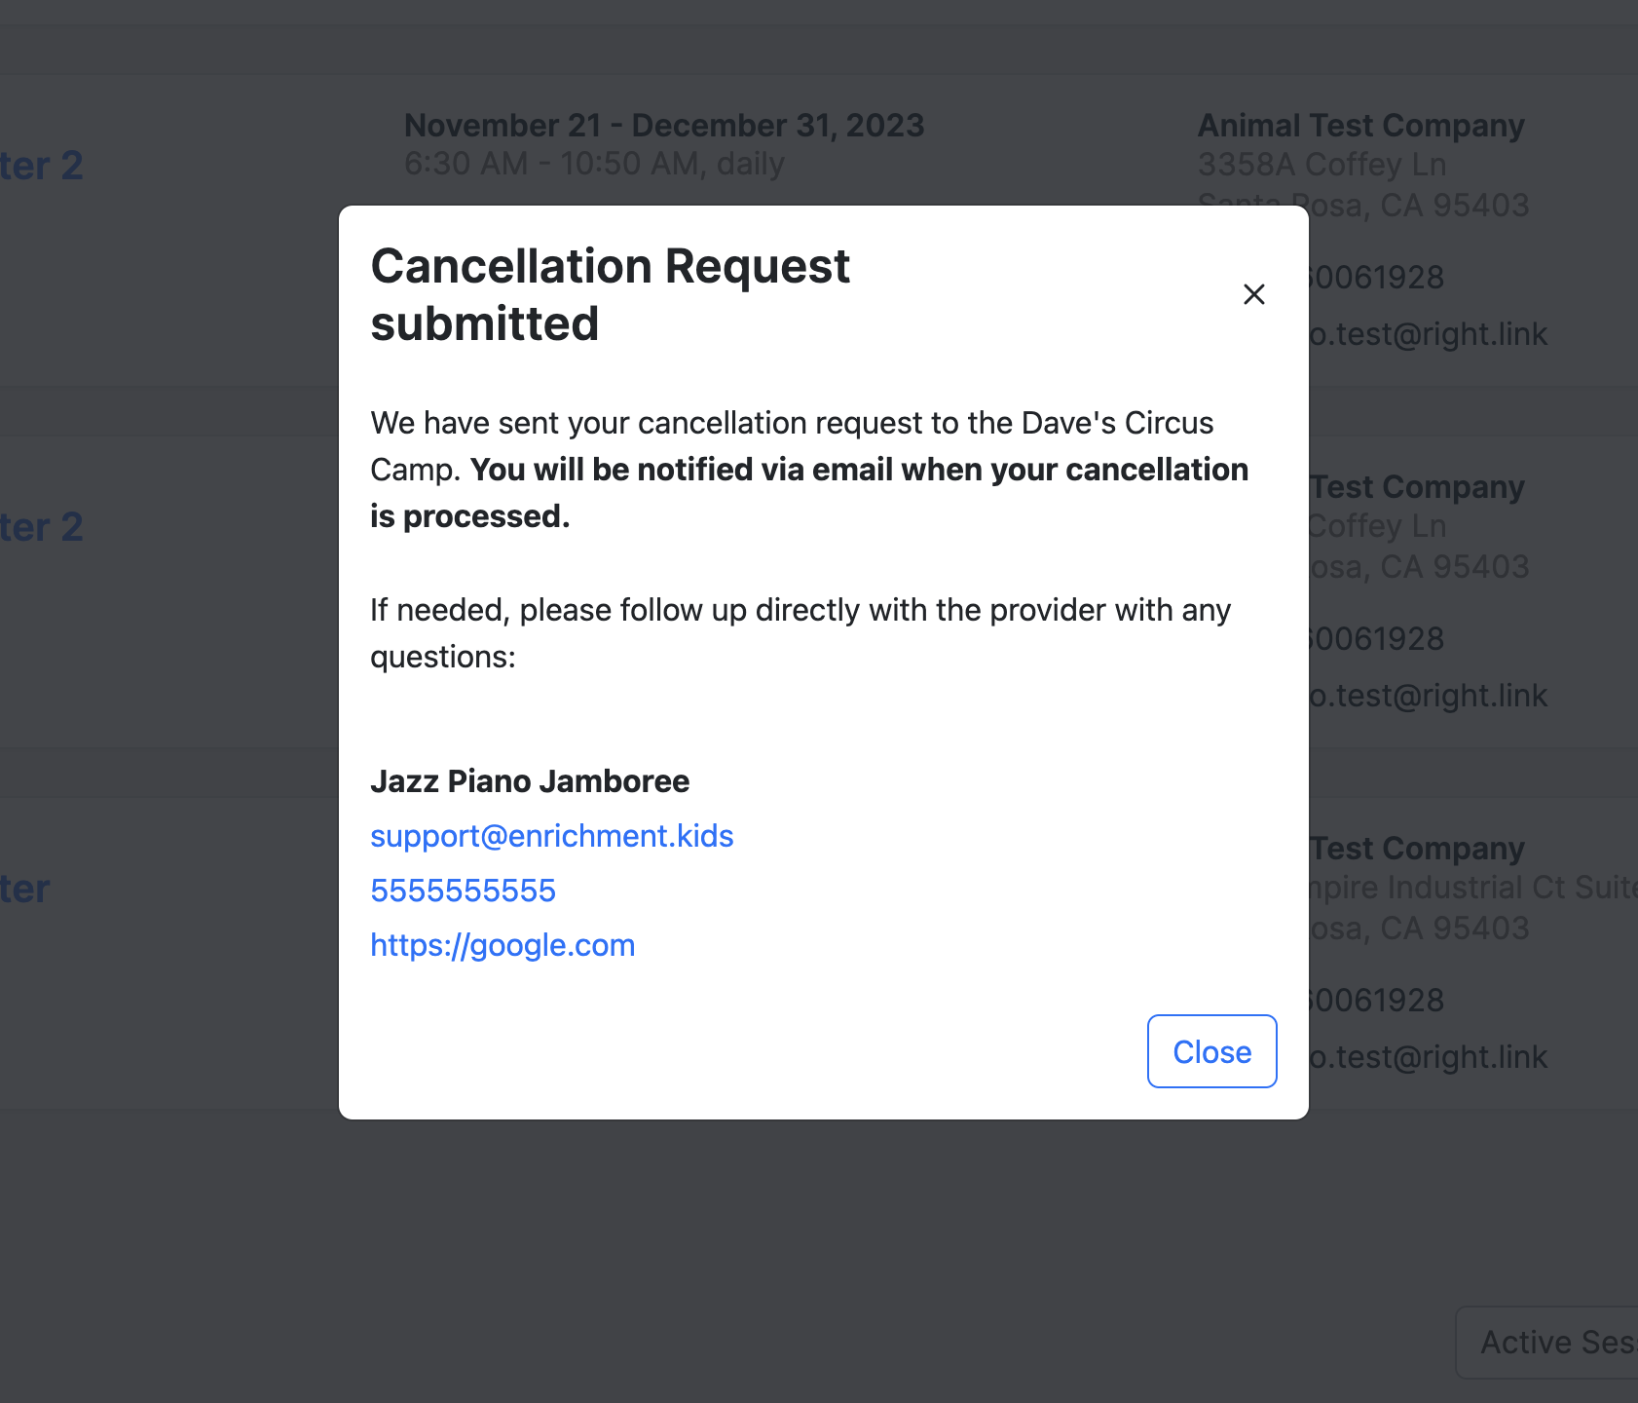The image size is (1638, 1403).
Task: Click the Cancellation Request submitted heading
Action: click(611, 294)
